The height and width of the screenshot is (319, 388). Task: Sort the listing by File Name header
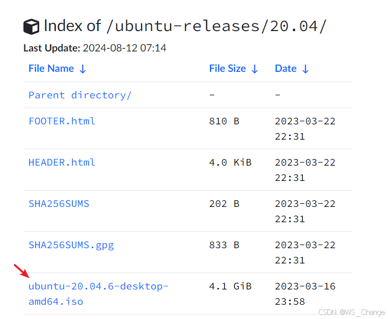click(57, 69)
